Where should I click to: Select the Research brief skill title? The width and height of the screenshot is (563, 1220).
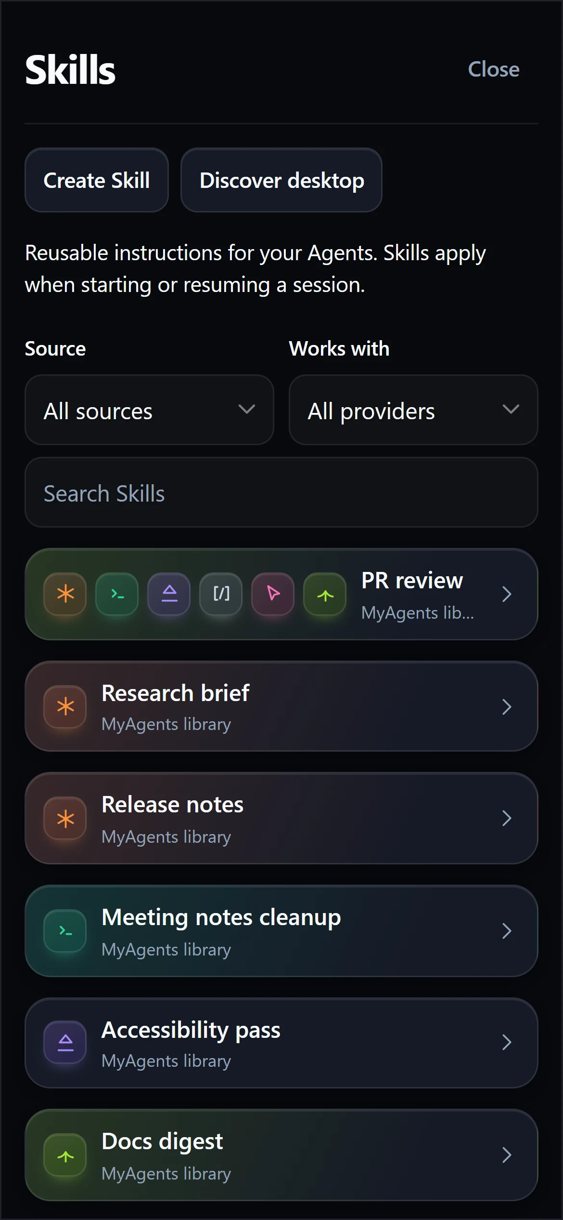pos(176,693)
